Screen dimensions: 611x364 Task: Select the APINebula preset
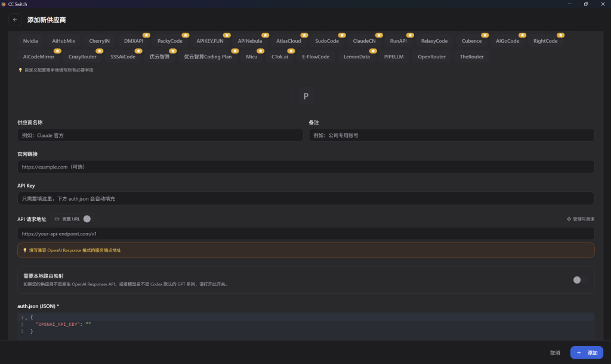tap(250, 41)
